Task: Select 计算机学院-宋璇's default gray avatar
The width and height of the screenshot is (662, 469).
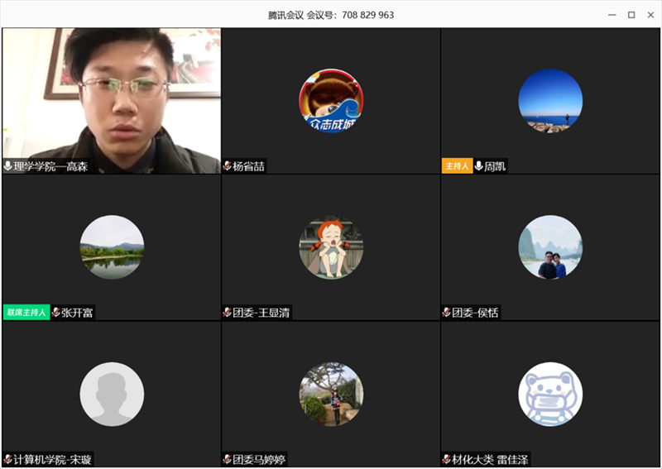Action: click(x=112, y=394)
